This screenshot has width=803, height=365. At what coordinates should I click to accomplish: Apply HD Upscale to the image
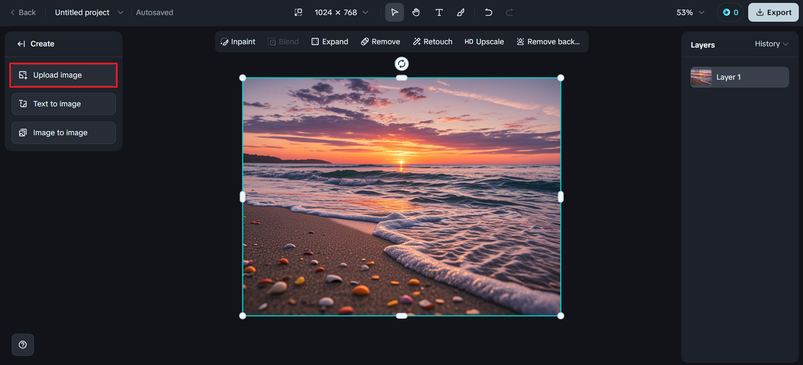(x=484, y=42)
